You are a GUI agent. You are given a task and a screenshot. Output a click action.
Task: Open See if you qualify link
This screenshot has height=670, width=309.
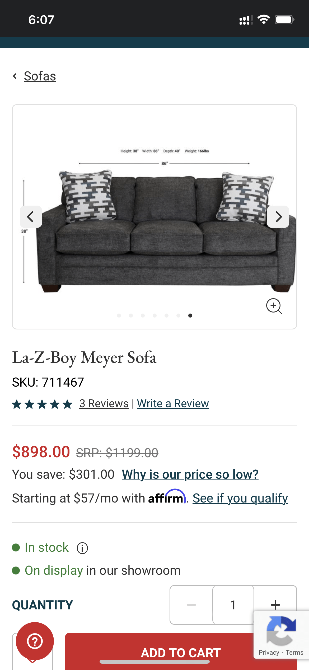point(240,498)
